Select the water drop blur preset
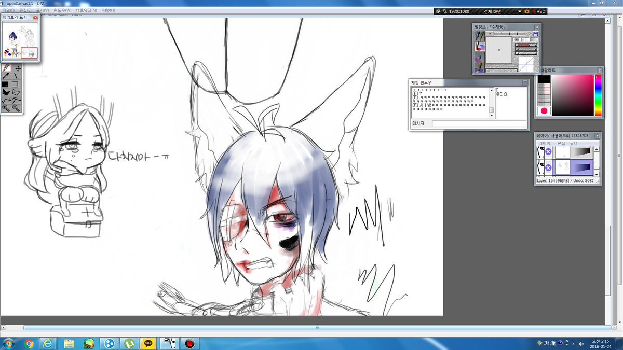Image resolution: width=623 pixels, height=350 pixels. [x=479, y=57]
